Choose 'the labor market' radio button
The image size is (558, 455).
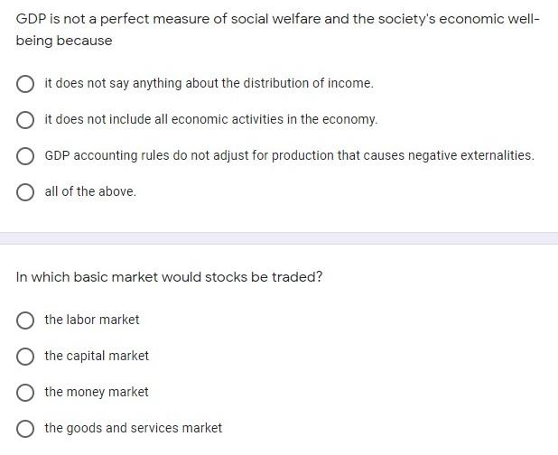point(26,320)
